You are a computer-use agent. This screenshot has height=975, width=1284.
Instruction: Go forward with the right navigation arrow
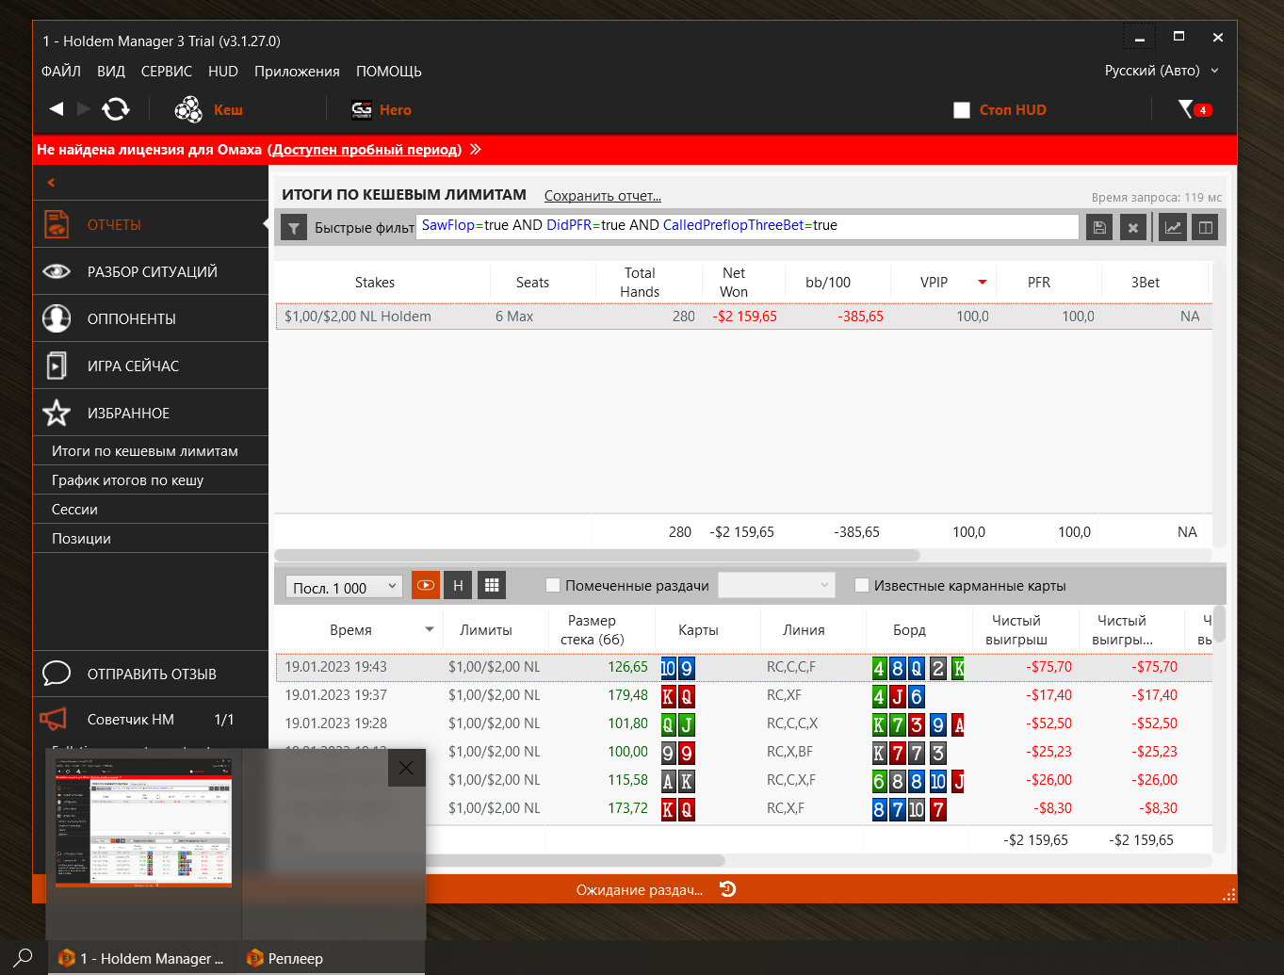pyautogui.click(x=84, y=109)
